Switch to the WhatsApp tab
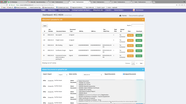 click(x=17, y=2)
